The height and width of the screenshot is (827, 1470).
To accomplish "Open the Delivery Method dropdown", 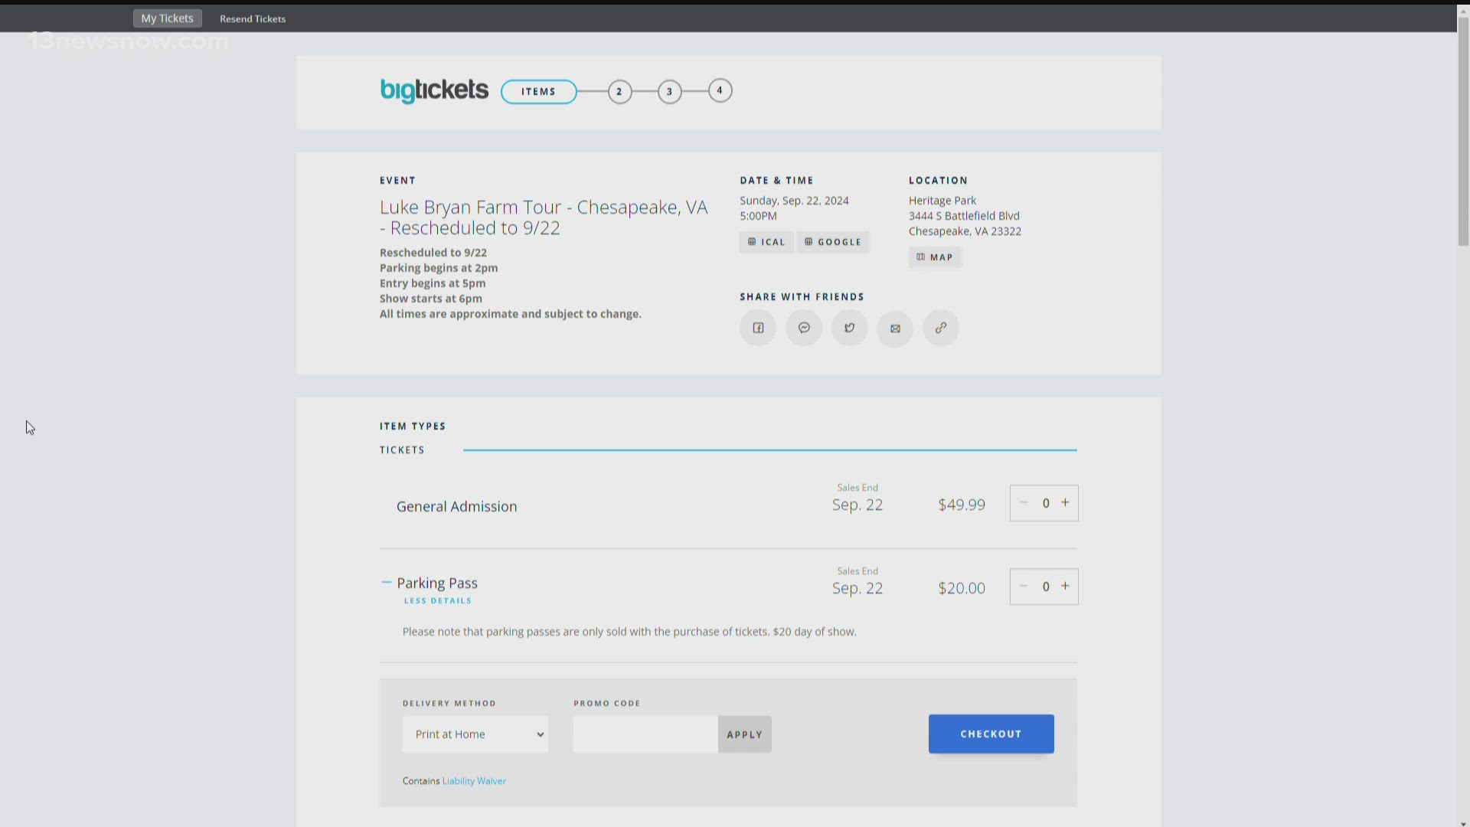I will click(475, 733).
